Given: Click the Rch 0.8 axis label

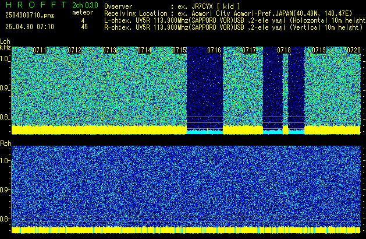Looking at the screenshot, I should 5,219.
